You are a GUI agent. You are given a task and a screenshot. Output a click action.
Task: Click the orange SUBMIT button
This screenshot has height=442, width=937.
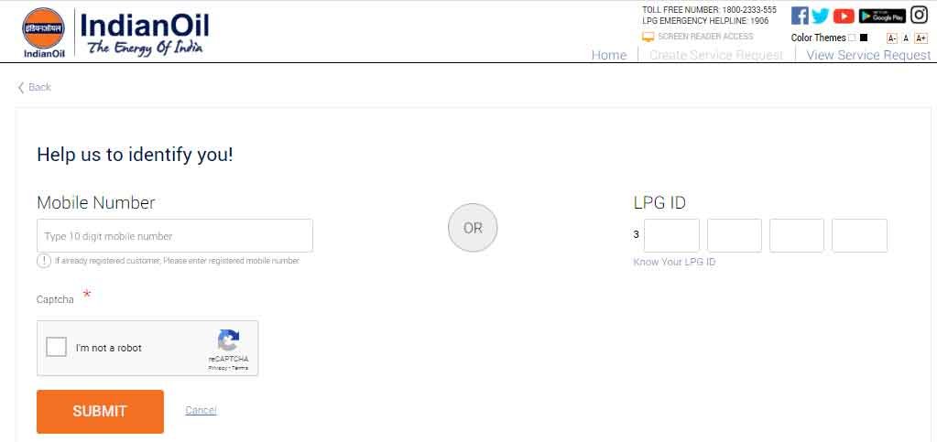(100, 412)
